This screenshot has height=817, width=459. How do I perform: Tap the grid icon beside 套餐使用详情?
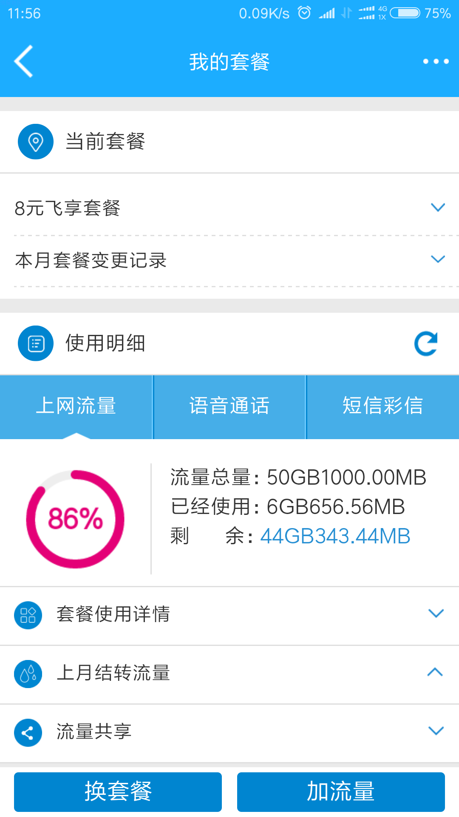[28, 615]
